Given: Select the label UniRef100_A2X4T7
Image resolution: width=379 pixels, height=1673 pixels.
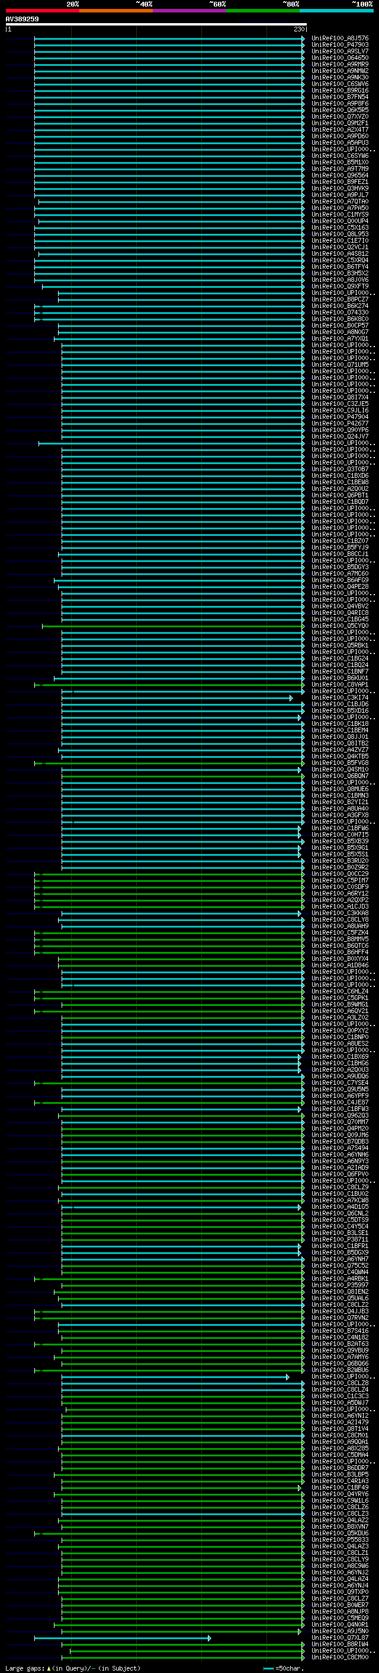Looking at the screenshot, I should coord(340,129).
